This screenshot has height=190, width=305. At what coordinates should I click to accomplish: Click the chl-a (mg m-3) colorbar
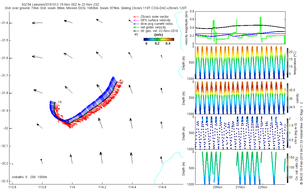288,132
